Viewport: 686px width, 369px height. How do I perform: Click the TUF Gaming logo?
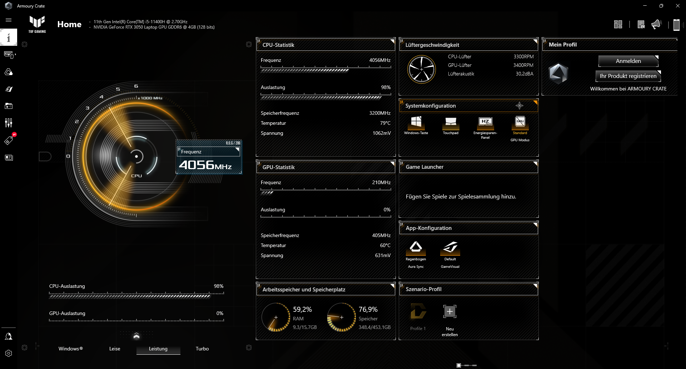click(37, 24)
